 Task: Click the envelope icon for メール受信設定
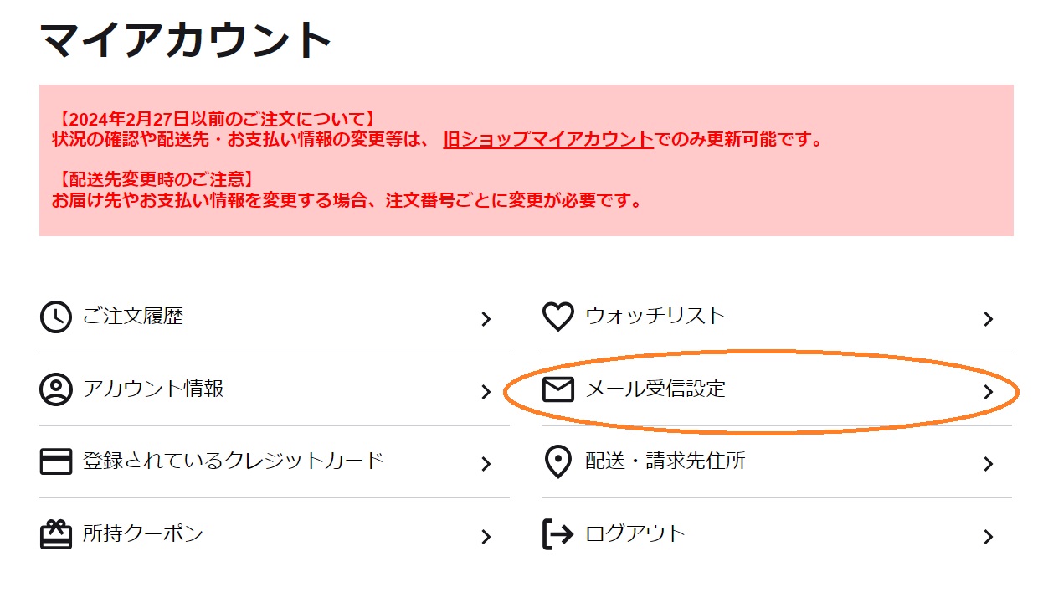coord(558,389)
